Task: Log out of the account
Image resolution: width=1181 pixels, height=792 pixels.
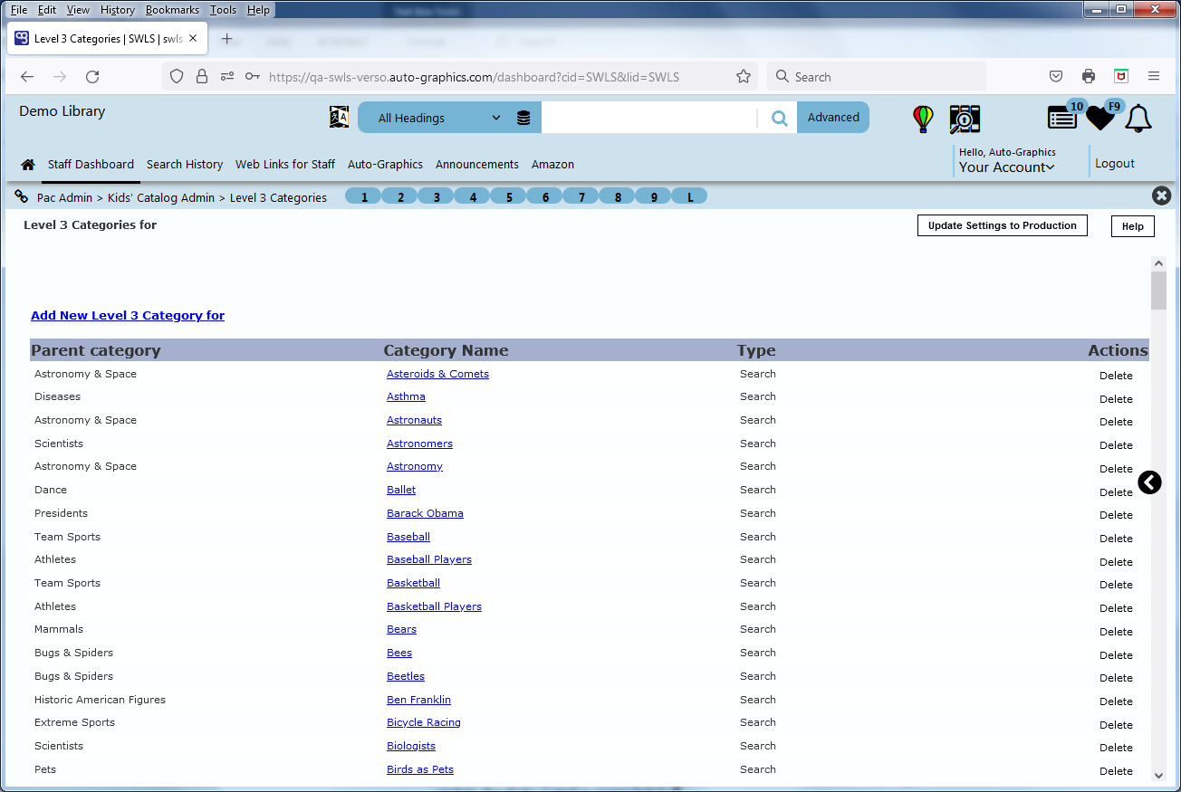Action: pos(1115,164)
